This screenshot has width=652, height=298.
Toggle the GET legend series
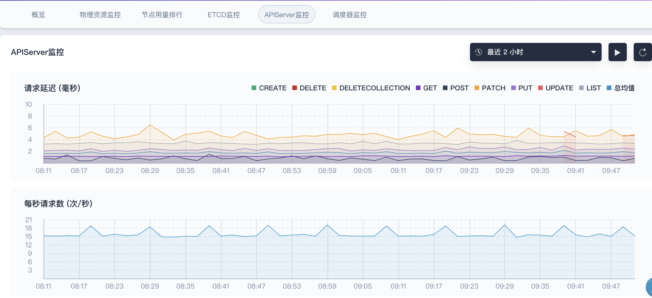pyautogui.click(x=426, y=88)
